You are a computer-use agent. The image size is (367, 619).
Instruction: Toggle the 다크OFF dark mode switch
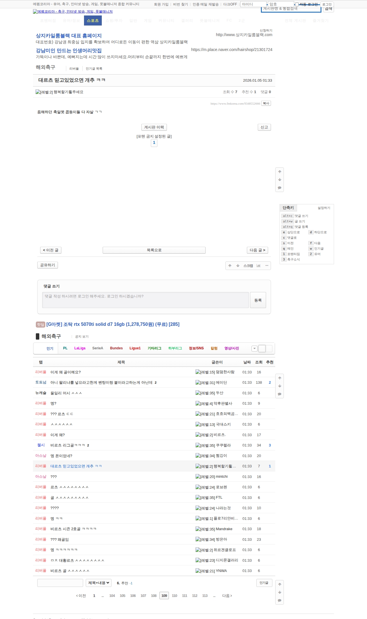click(x=230, y=4)
